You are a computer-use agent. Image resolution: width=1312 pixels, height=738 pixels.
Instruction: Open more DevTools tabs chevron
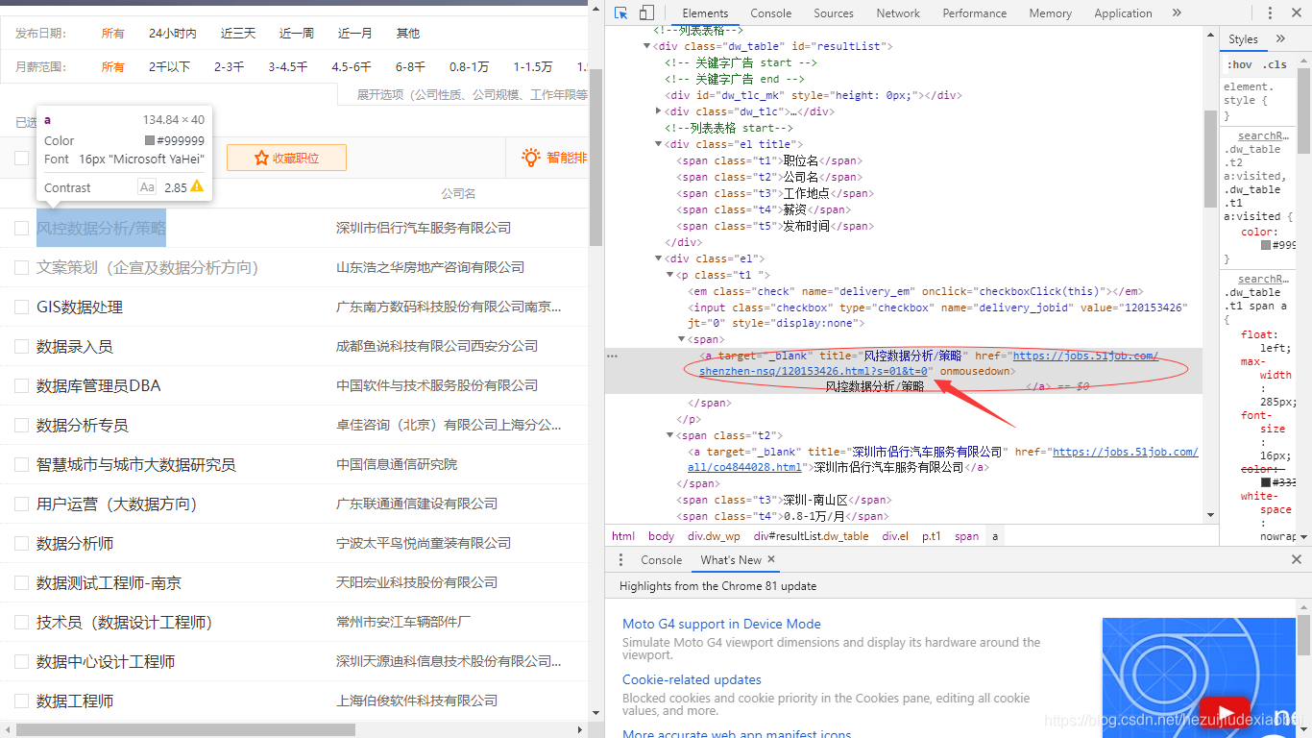pyautogui.click(x=1177, y=12)
